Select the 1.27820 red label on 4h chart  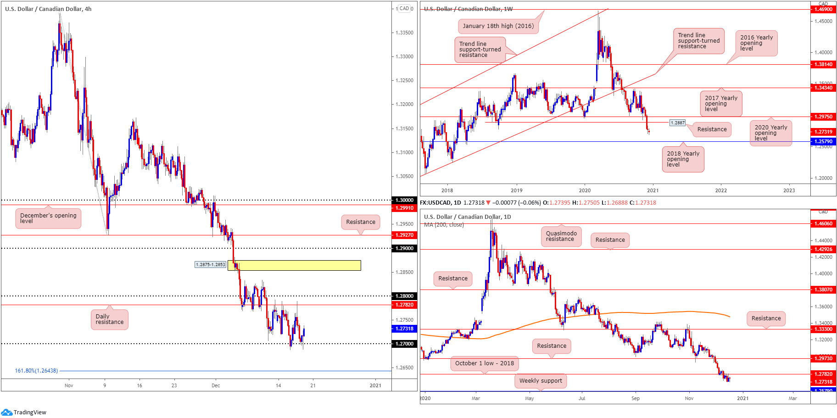tap(404, 305)
